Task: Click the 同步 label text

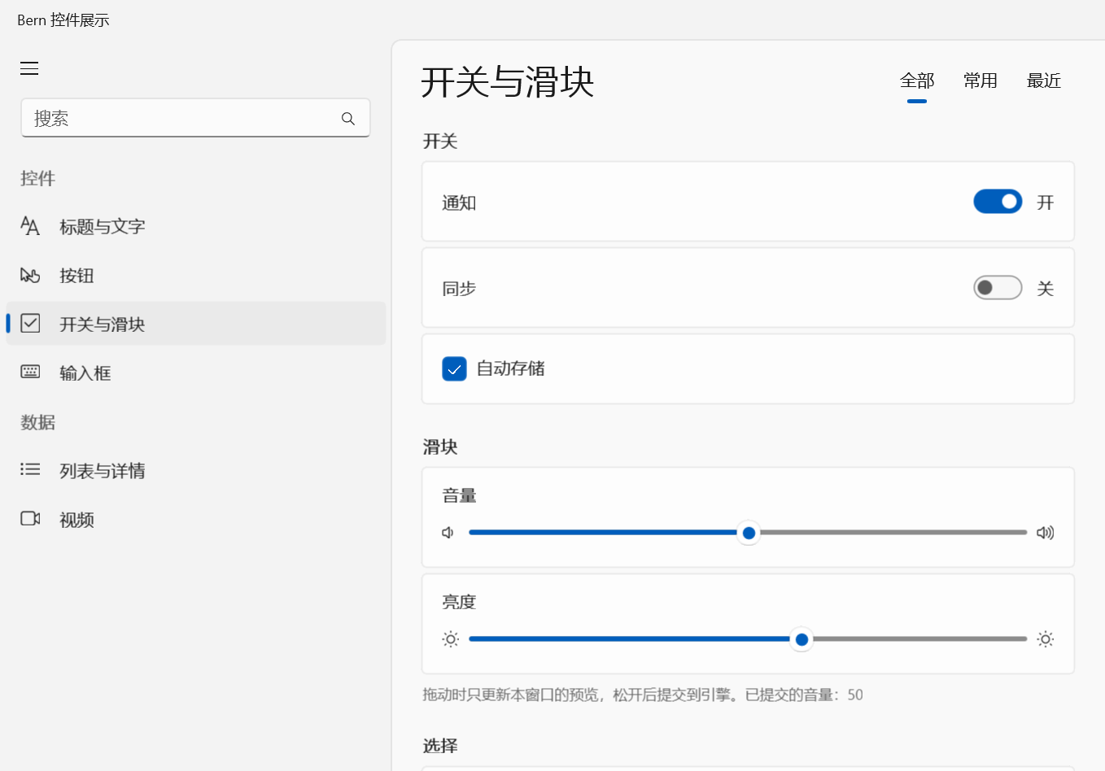Action: point(459,289)
